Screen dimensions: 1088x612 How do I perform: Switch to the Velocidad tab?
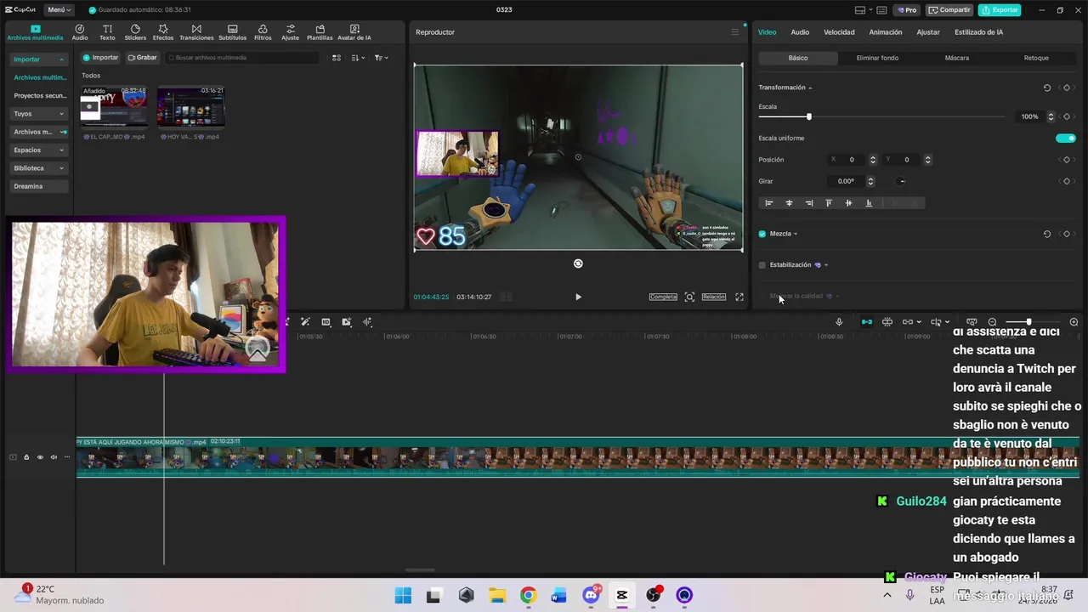[x=839, y=32]
